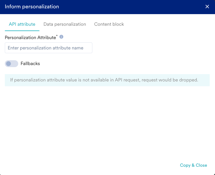Click the 'Enter personalization attribute name' placeholder
The width and height of the screenshot is (215, 175).
tap(46, 48)
